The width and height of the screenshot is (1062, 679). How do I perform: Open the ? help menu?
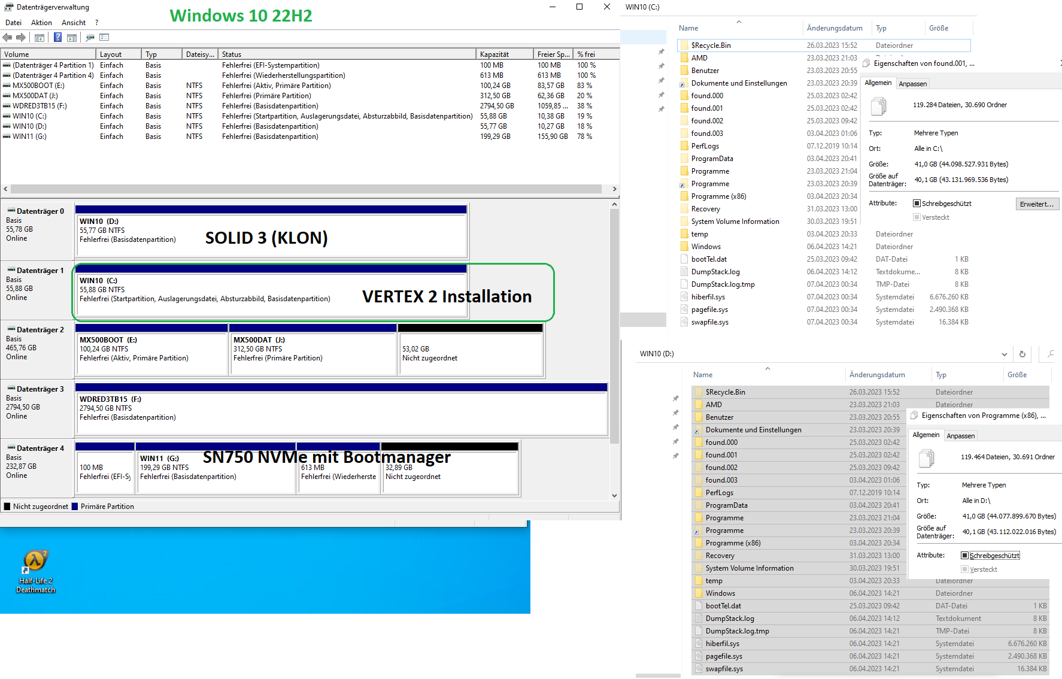pos(96,23)
